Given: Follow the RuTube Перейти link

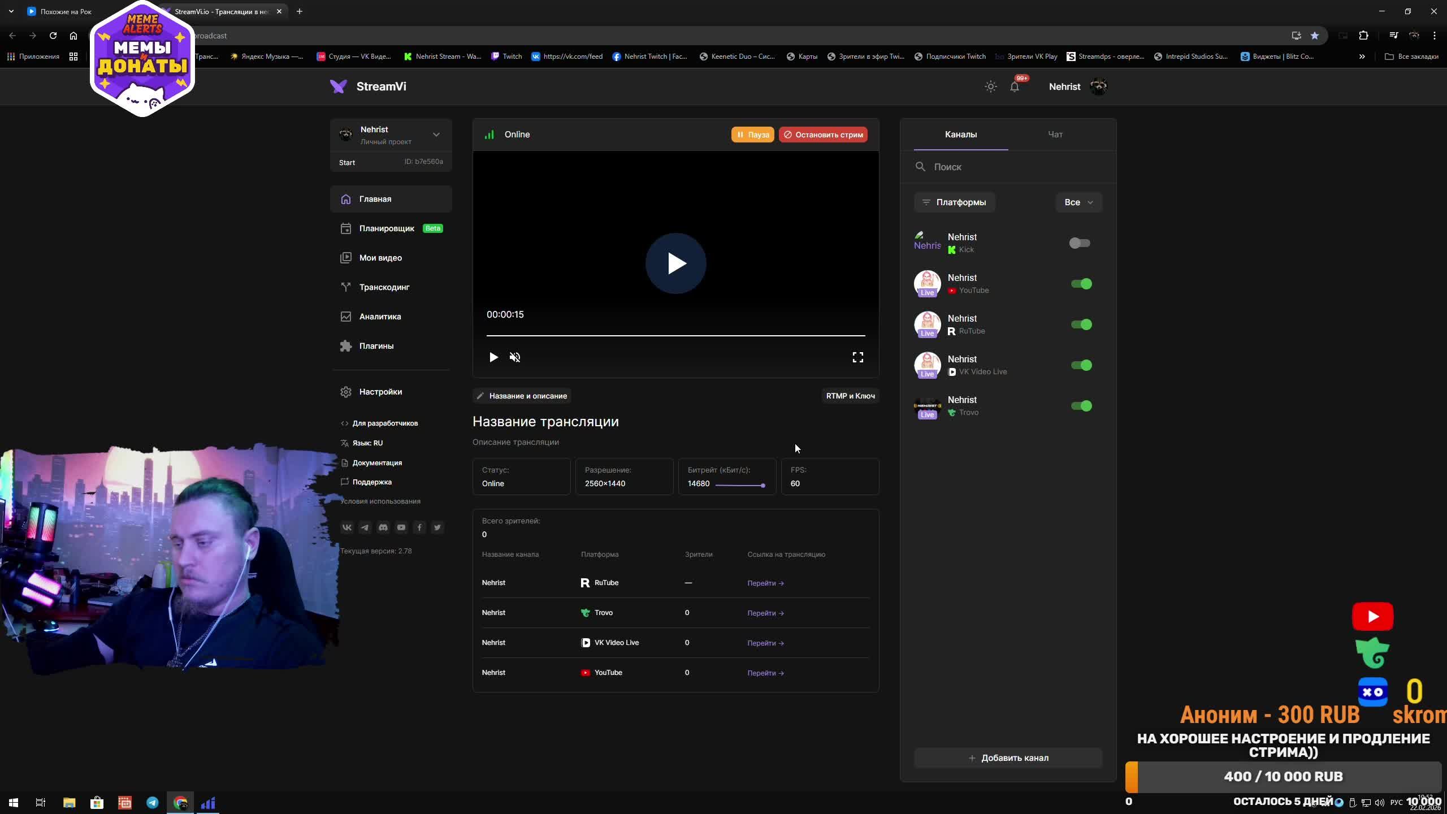Looking at the screenshot, I should tap(765, 583).
